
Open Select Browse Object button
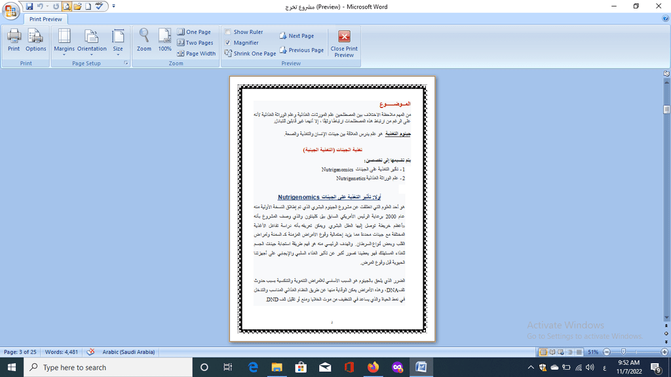point(666,334)
